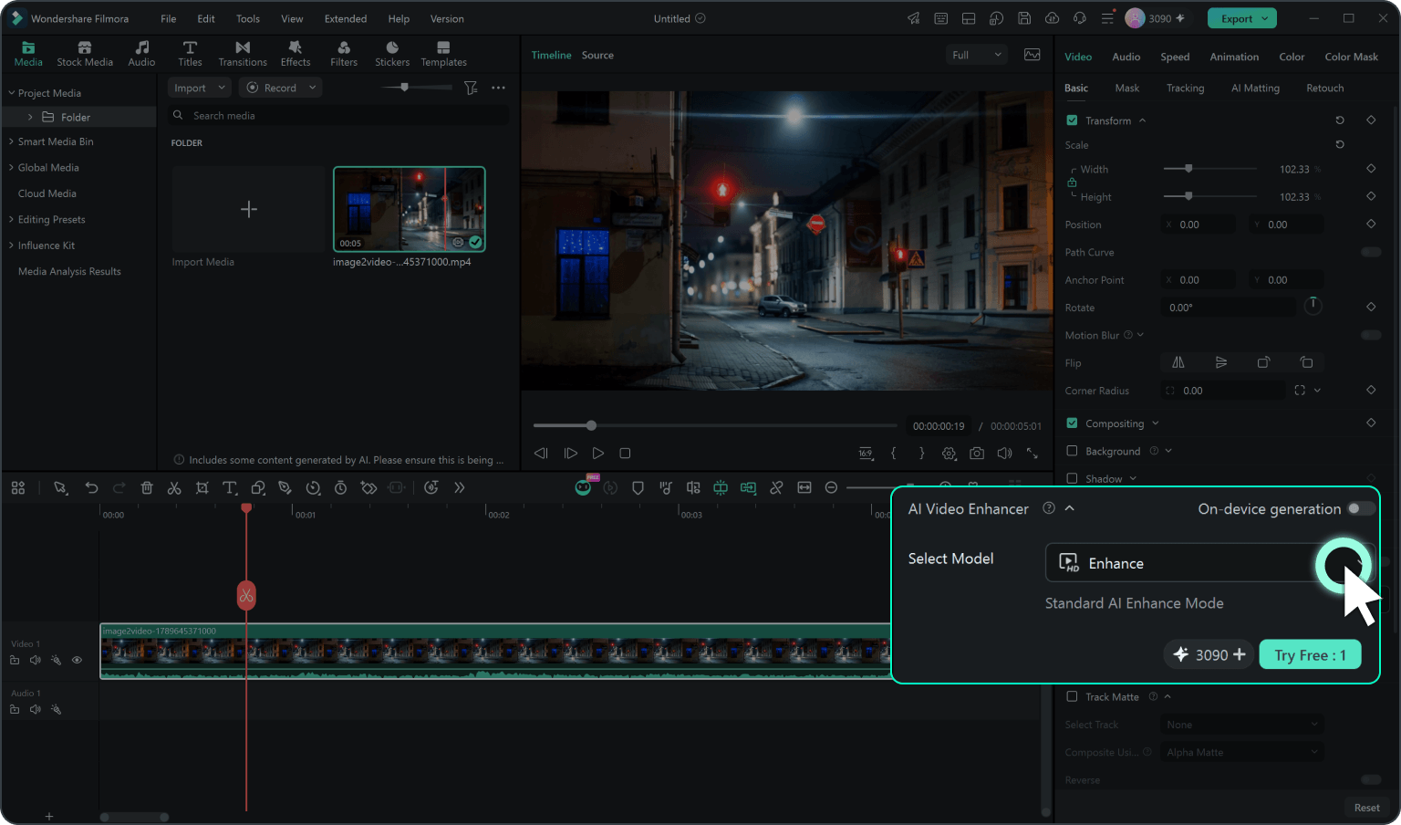1401x825 pixels.
Task: Click the preview playback progress slider
Action: pyautogui.click(x=715, y=425)
